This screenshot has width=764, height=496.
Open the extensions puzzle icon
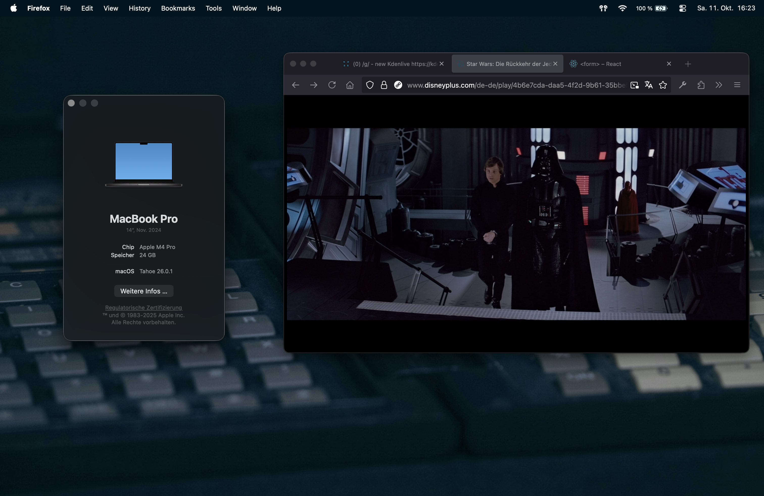(701, 85)
